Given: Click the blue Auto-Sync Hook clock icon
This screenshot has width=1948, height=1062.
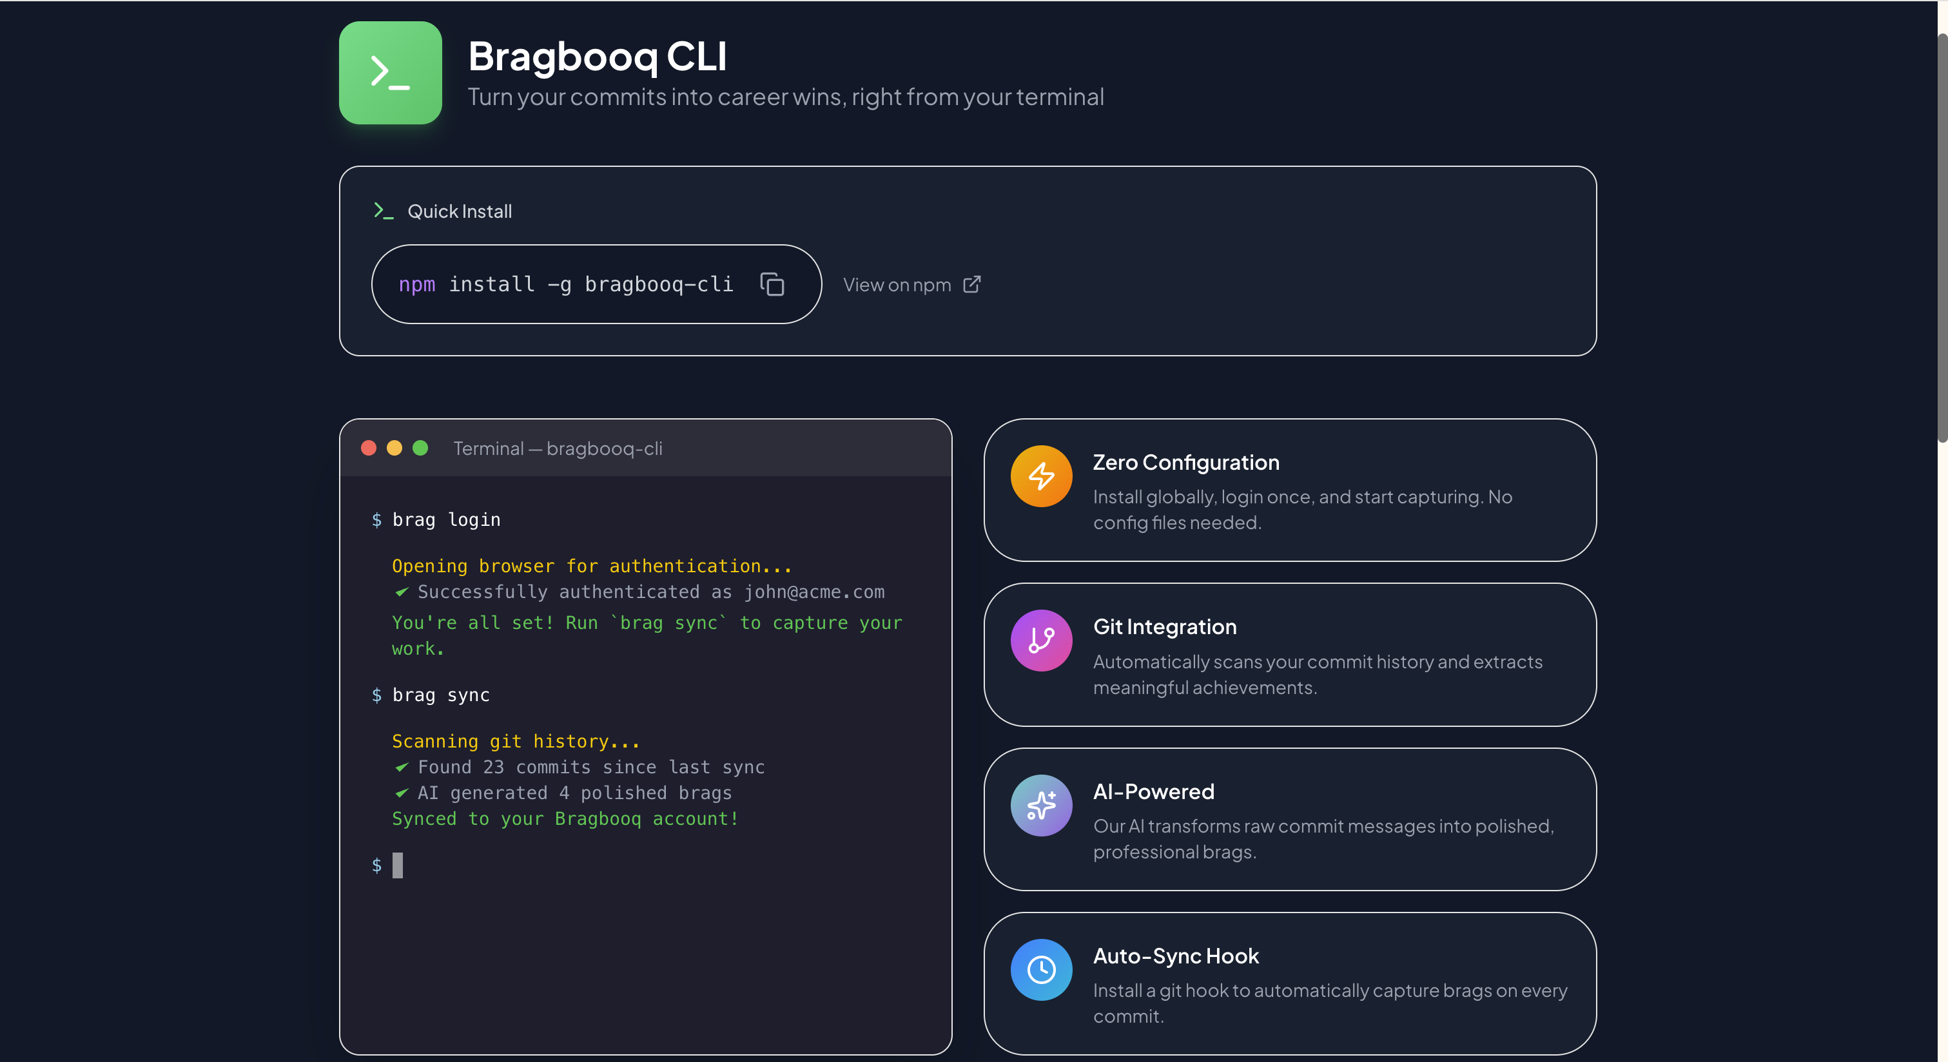Looking at the screenshot, I should [1040, 970].
